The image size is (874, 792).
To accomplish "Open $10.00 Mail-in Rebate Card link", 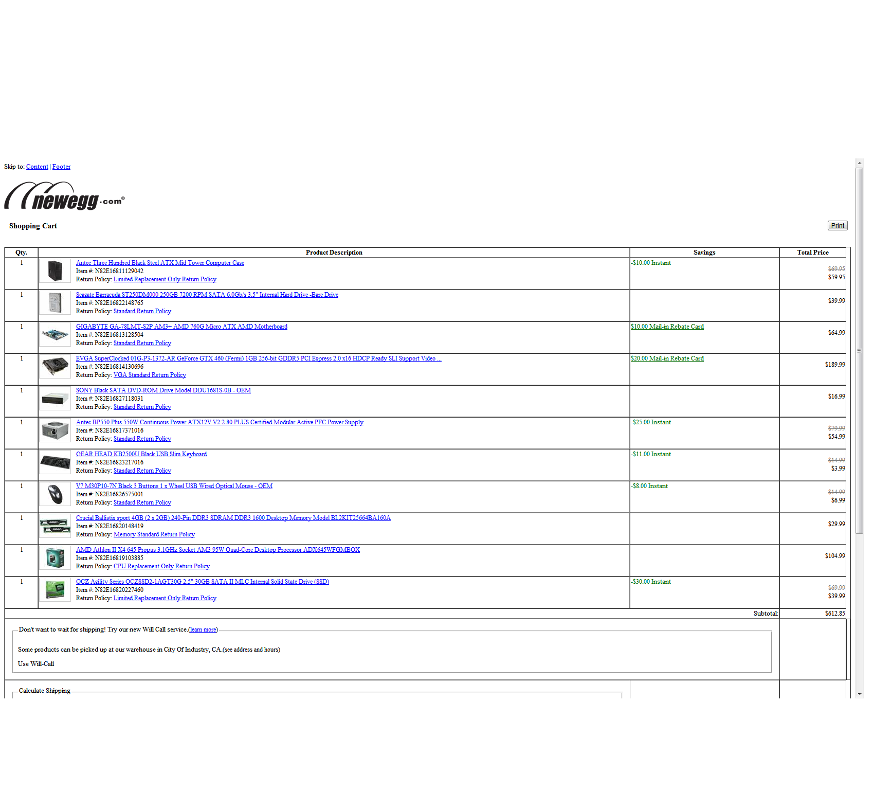I will pos(667,327).
